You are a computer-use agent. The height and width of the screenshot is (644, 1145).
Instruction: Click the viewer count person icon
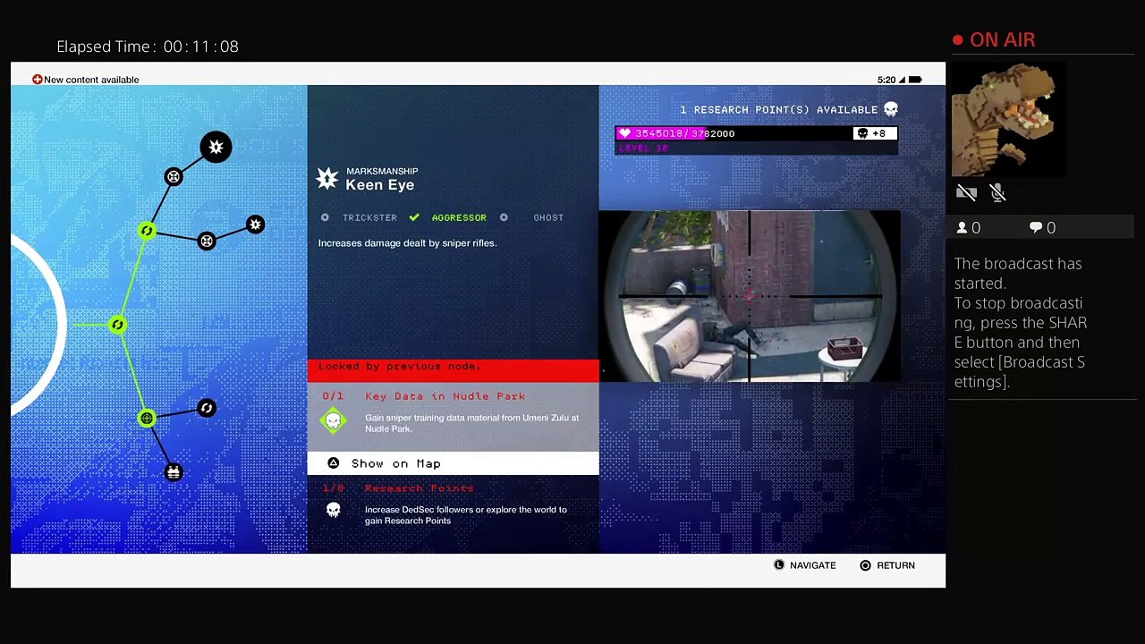(963, 228)
